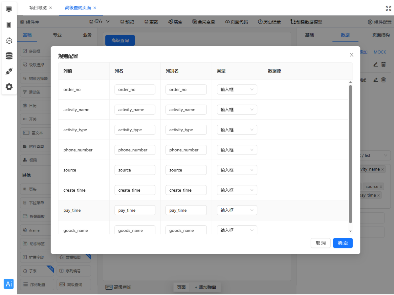Open the database icon in left sidebar

tap(9, 56)
